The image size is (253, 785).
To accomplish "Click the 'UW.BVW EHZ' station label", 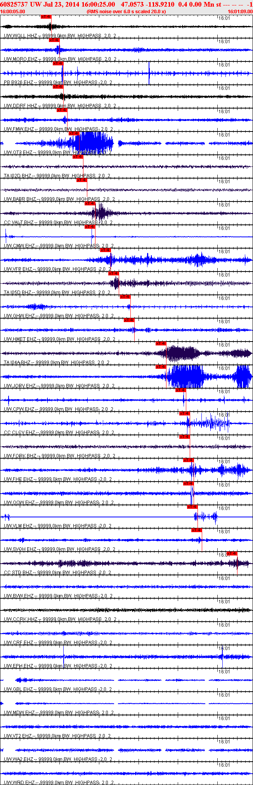I will tap(19, 596).
